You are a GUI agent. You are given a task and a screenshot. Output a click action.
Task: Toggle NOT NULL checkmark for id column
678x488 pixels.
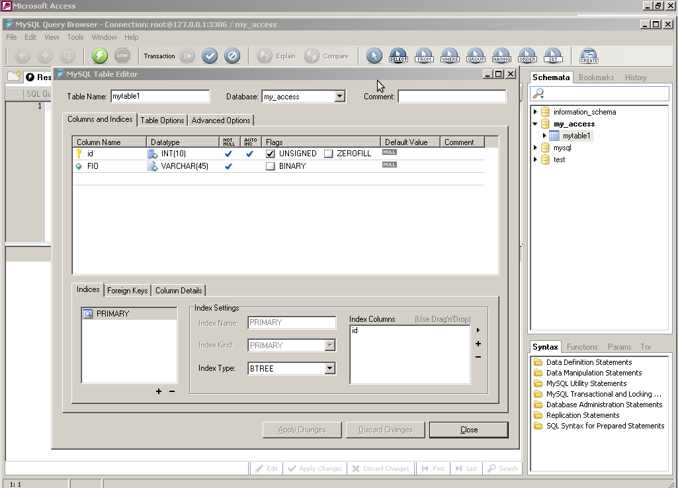(228, 154)
